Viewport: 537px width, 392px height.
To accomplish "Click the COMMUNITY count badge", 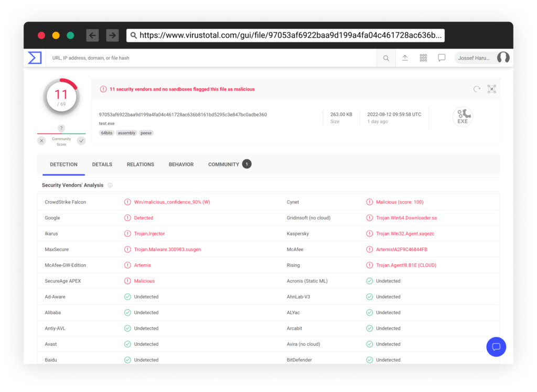I will (x=246, y=164).
